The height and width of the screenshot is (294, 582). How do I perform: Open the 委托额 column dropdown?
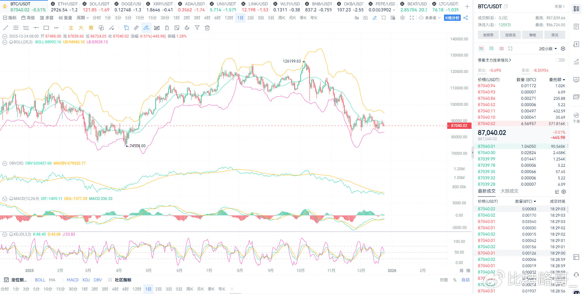pos(557,80)
